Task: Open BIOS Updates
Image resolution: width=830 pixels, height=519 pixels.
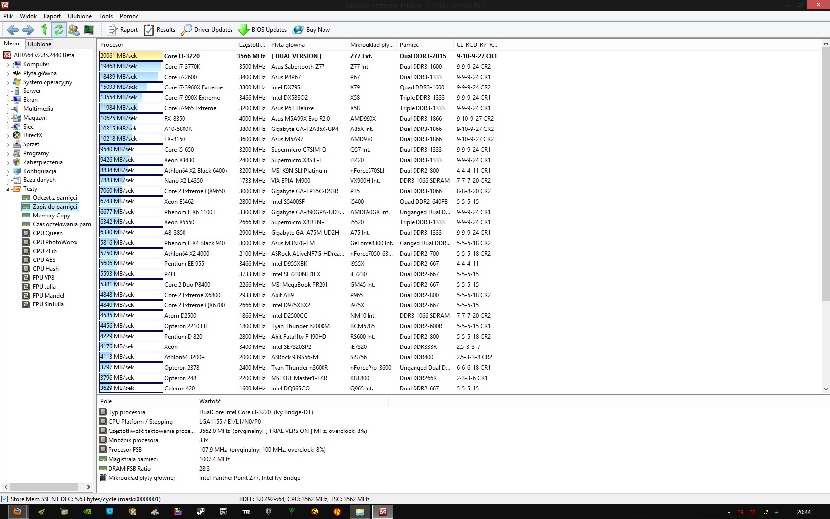Action: click(x=263, y=30)
